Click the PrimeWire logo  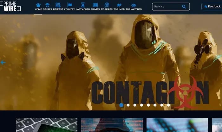[10, 6]
